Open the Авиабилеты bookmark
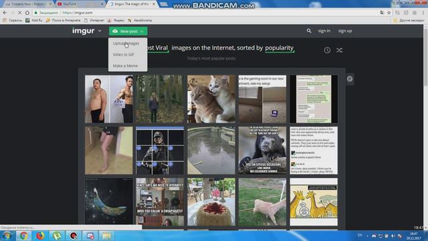Screen dimensions: 428x241 (x=140, y=20)
